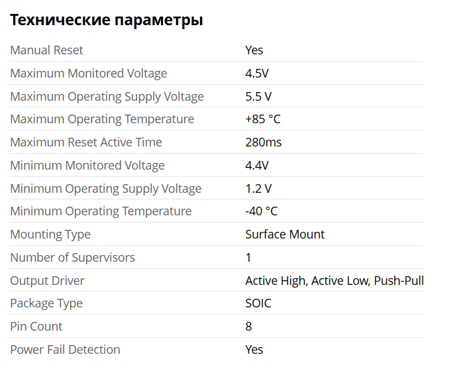Select the "4.5V" maximum monitored voltage value

(x=257, y=74)
